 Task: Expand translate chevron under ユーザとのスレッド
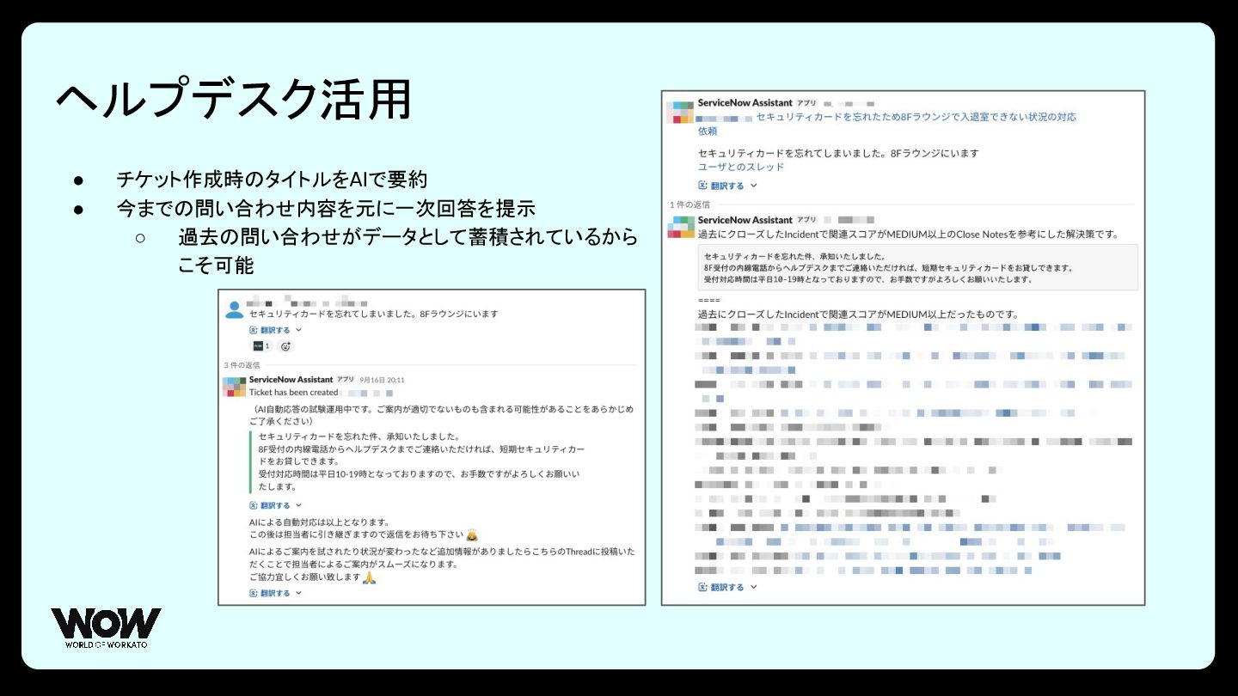pos(754,186)
